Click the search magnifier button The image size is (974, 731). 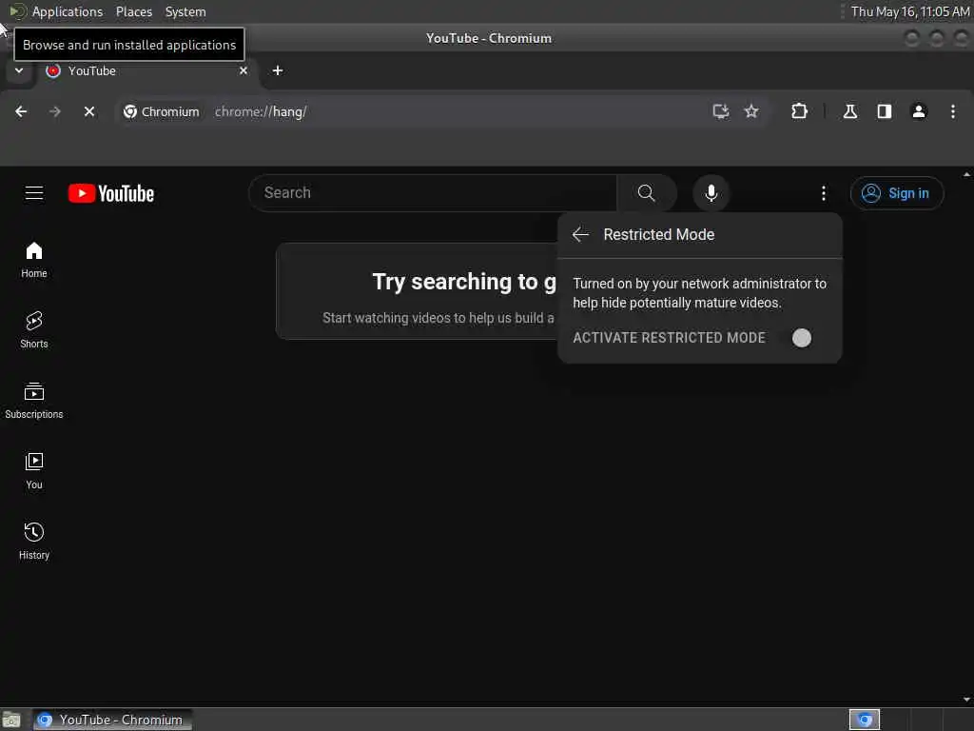pos(646,192)
